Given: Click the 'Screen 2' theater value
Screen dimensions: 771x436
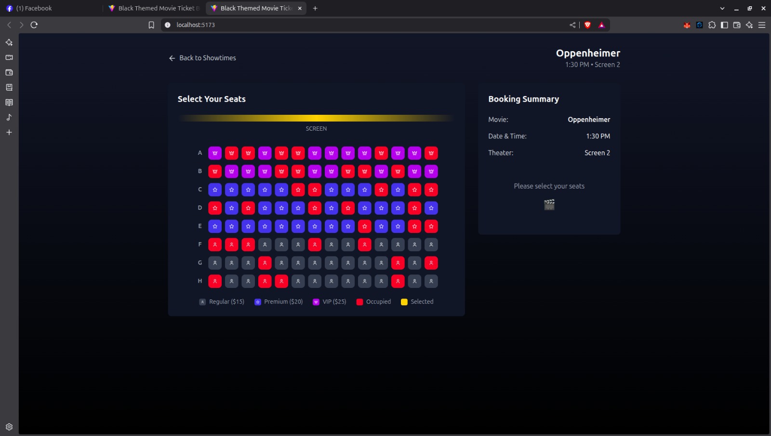Looking at the screenshot, I should click(598, 153).
